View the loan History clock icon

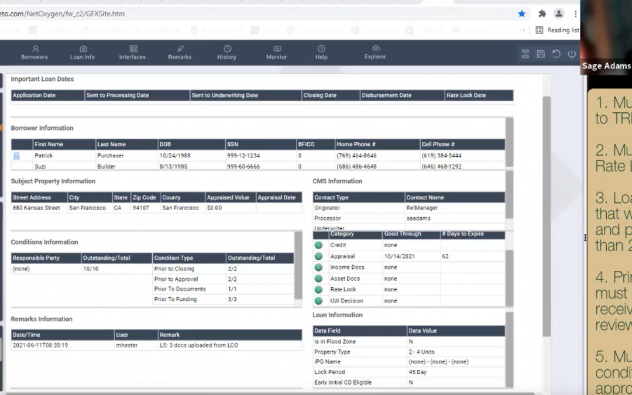(x=227, y=49)
